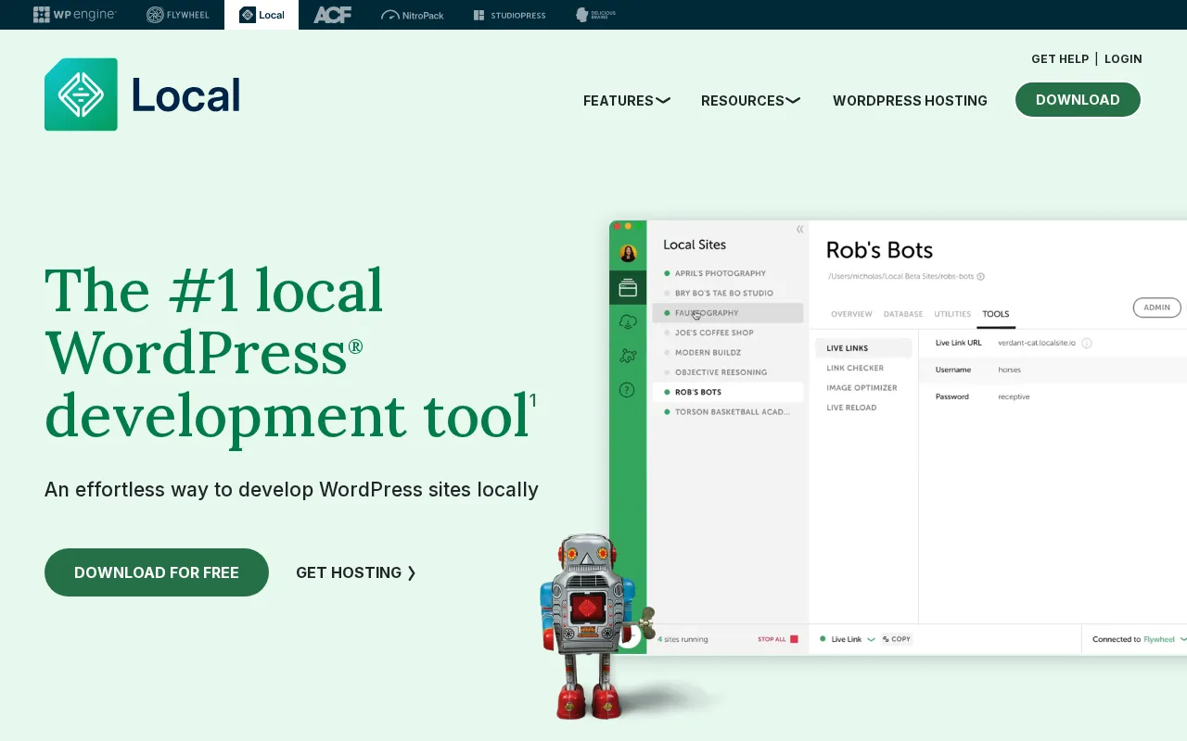
Task: Select Modern Buildz site
Action: (x=728, y=352)
